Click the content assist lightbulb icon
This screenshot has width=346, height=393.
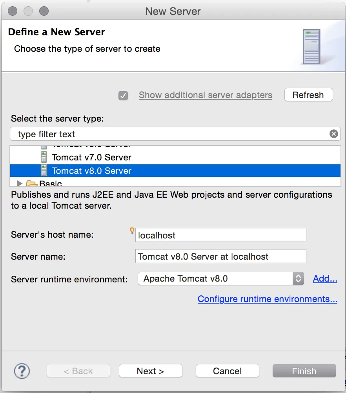point(132,231)
